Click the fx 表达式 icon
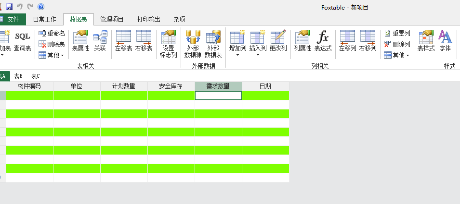The height and width of the screenshot is (204, 460). point(323,41)
